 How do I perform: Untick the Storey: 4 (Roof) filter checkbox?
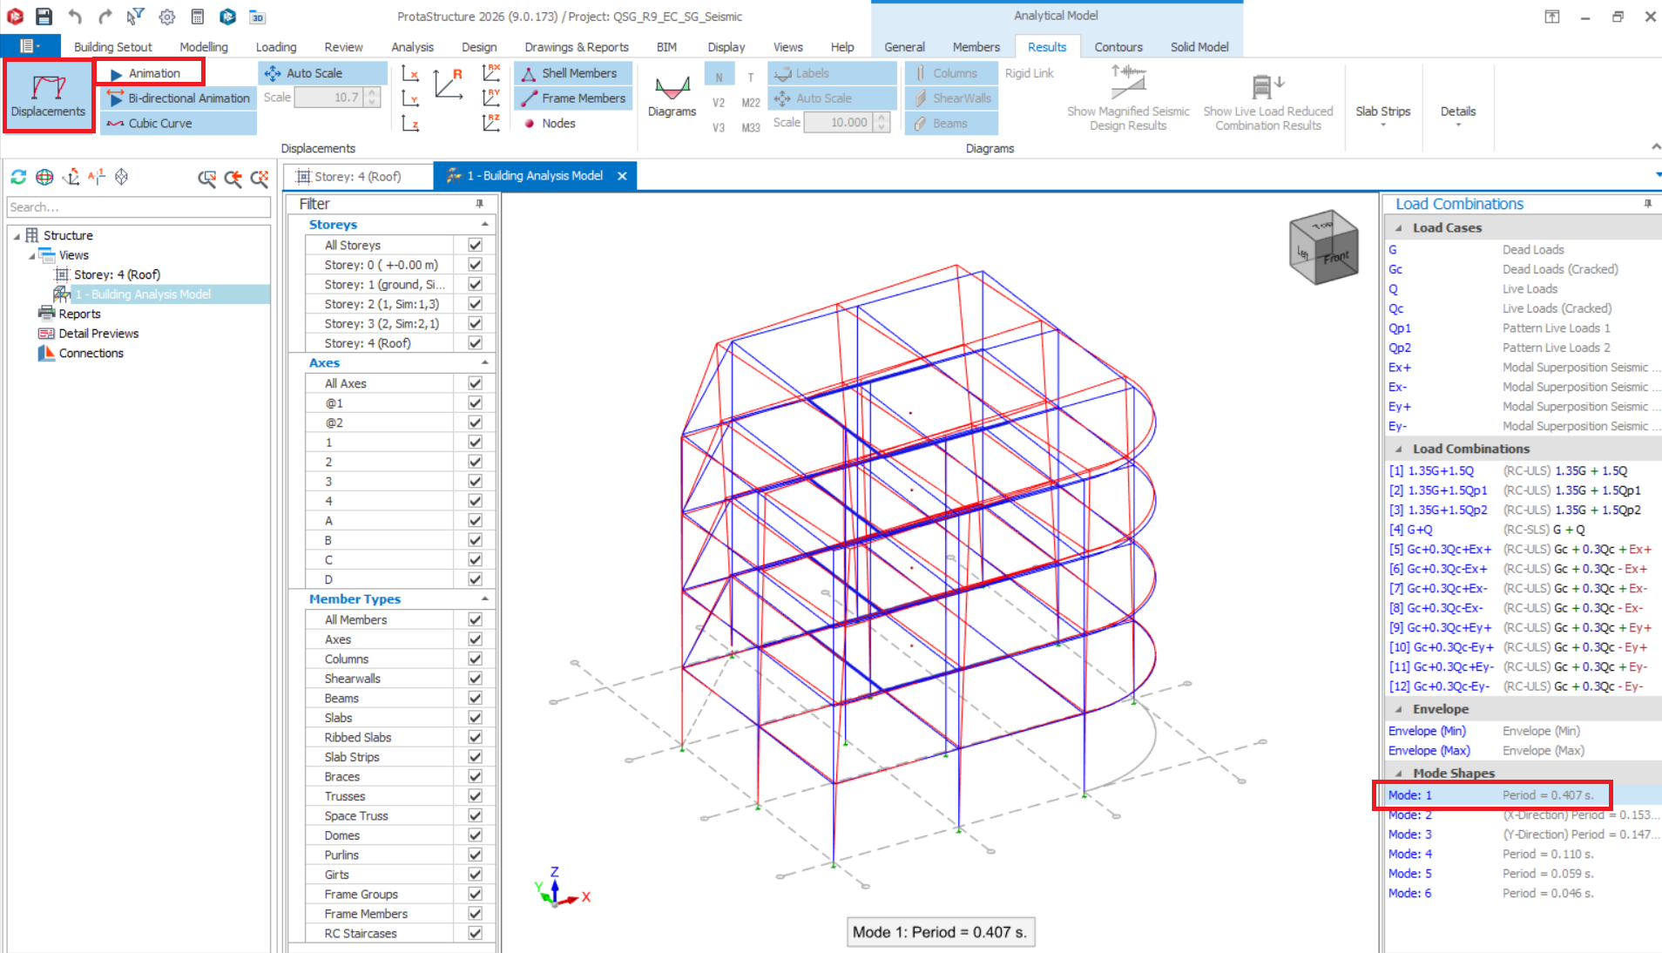click(475, 343)
